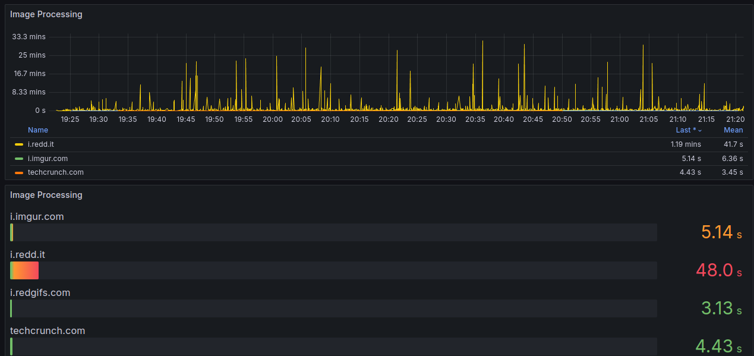
Task: Click the i.redgifs.com bar gauge
Action: coord(333,308)
